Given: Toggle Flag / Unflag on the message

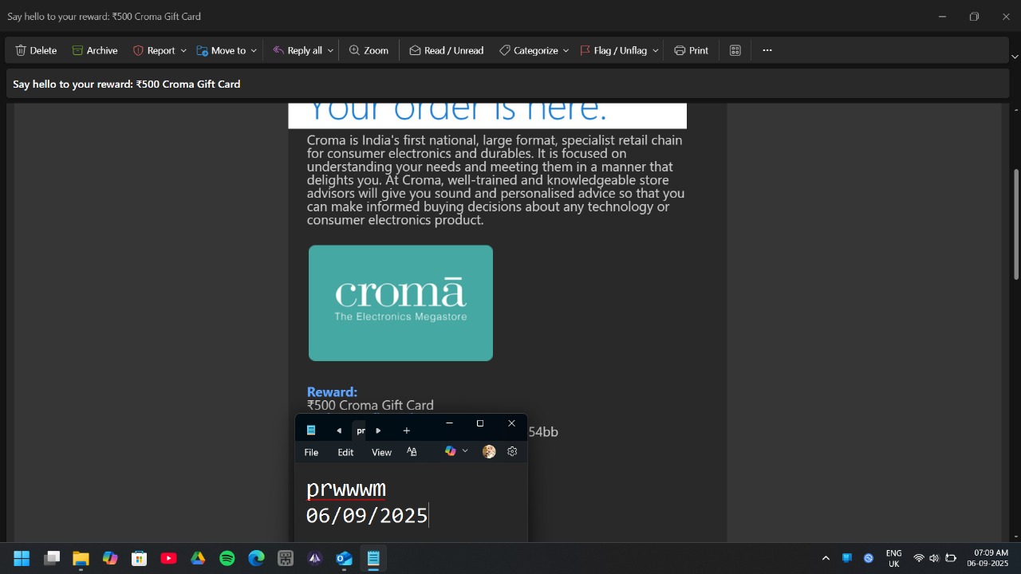Looking at the screenshot, I should [x=613, y=50].
